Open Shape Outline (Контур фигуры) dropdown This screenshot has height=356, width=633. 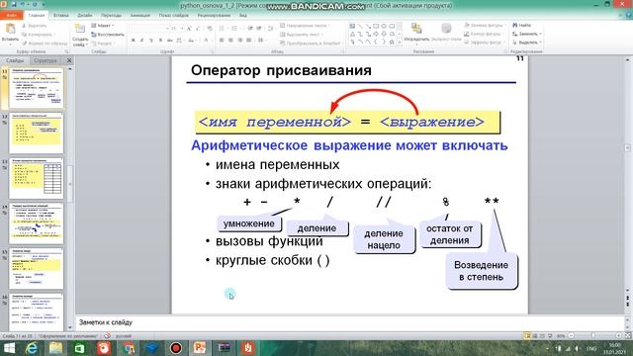tap(485, 34)
